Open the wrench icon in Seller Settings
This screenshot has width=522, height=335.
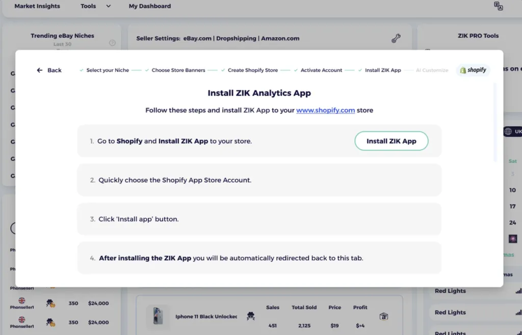tap(396, 38)
